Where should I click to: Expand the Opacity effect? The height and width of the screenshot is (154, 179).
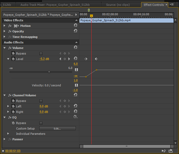(4, 31)
